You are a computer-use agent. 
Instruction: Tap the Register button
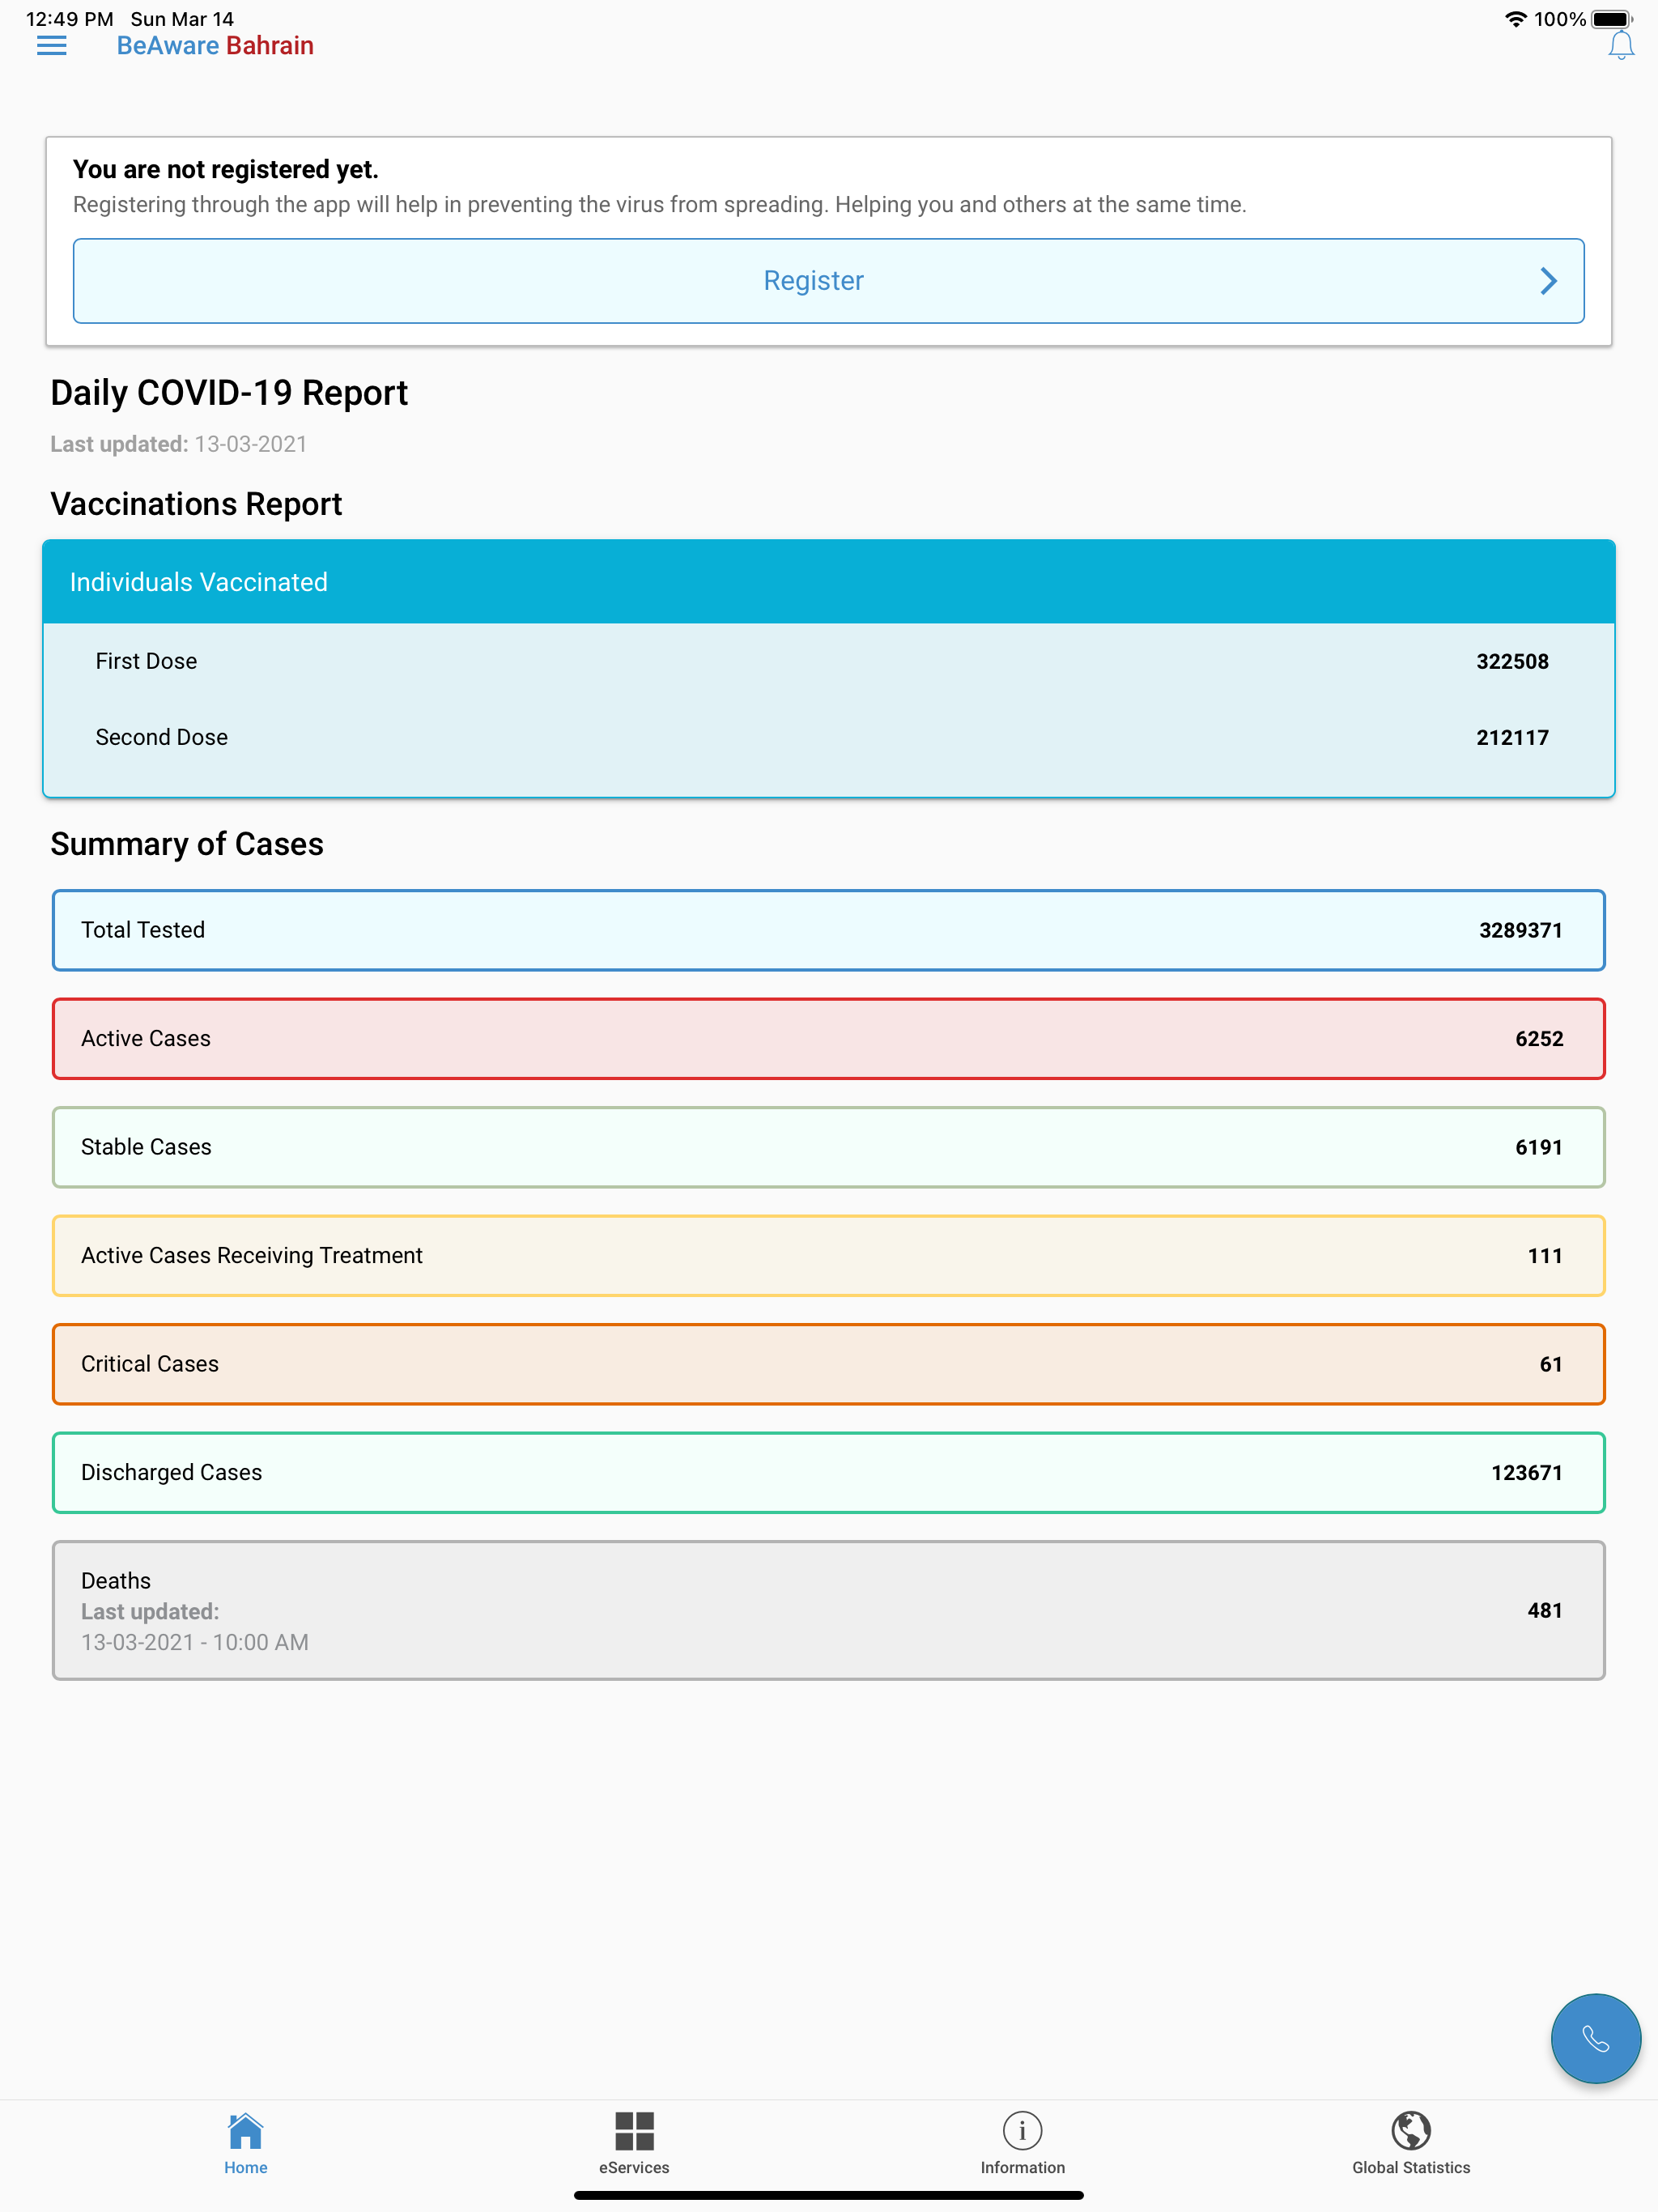(813, 281)
